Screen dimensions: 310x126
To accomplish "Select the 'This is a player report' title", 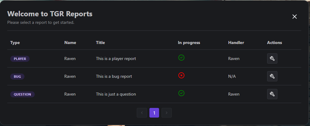I will click(x=116, y=59).
